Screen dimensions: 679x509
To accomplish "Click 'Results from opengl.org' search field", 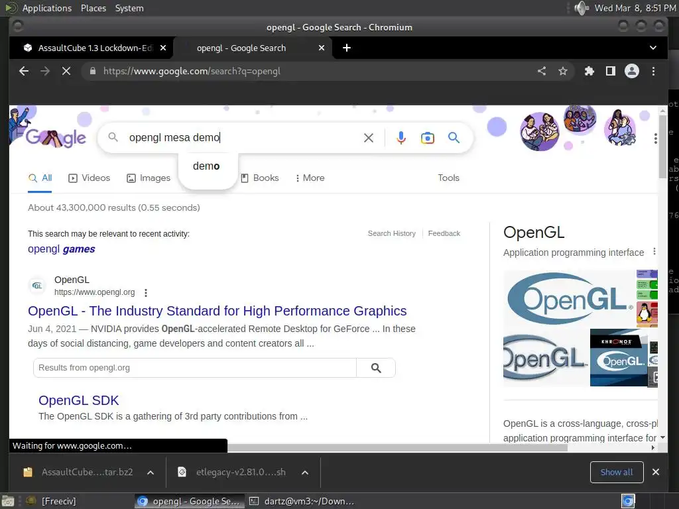I will point(195,368).
